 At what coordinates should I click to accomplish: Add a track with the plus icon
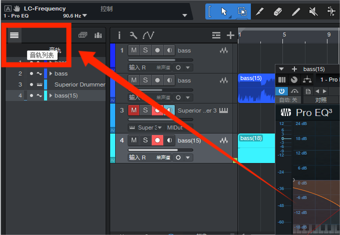click(x=230, y=35)
